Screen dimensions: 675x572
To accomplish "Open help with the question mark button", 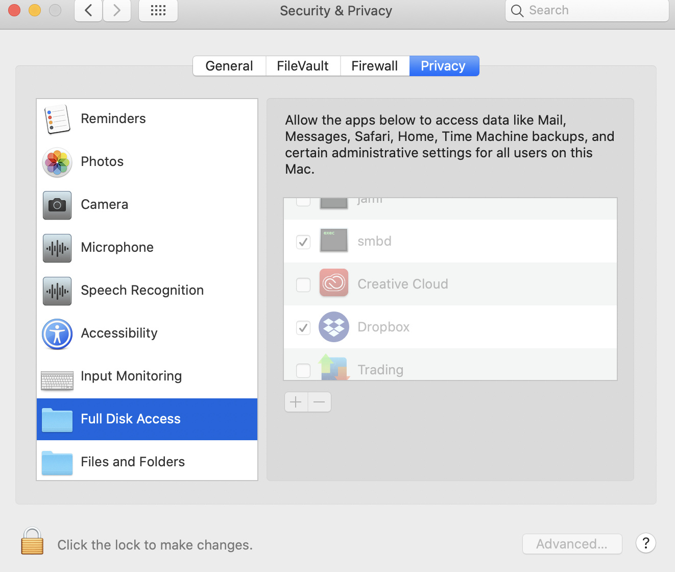I will click(x=646, y=543).
